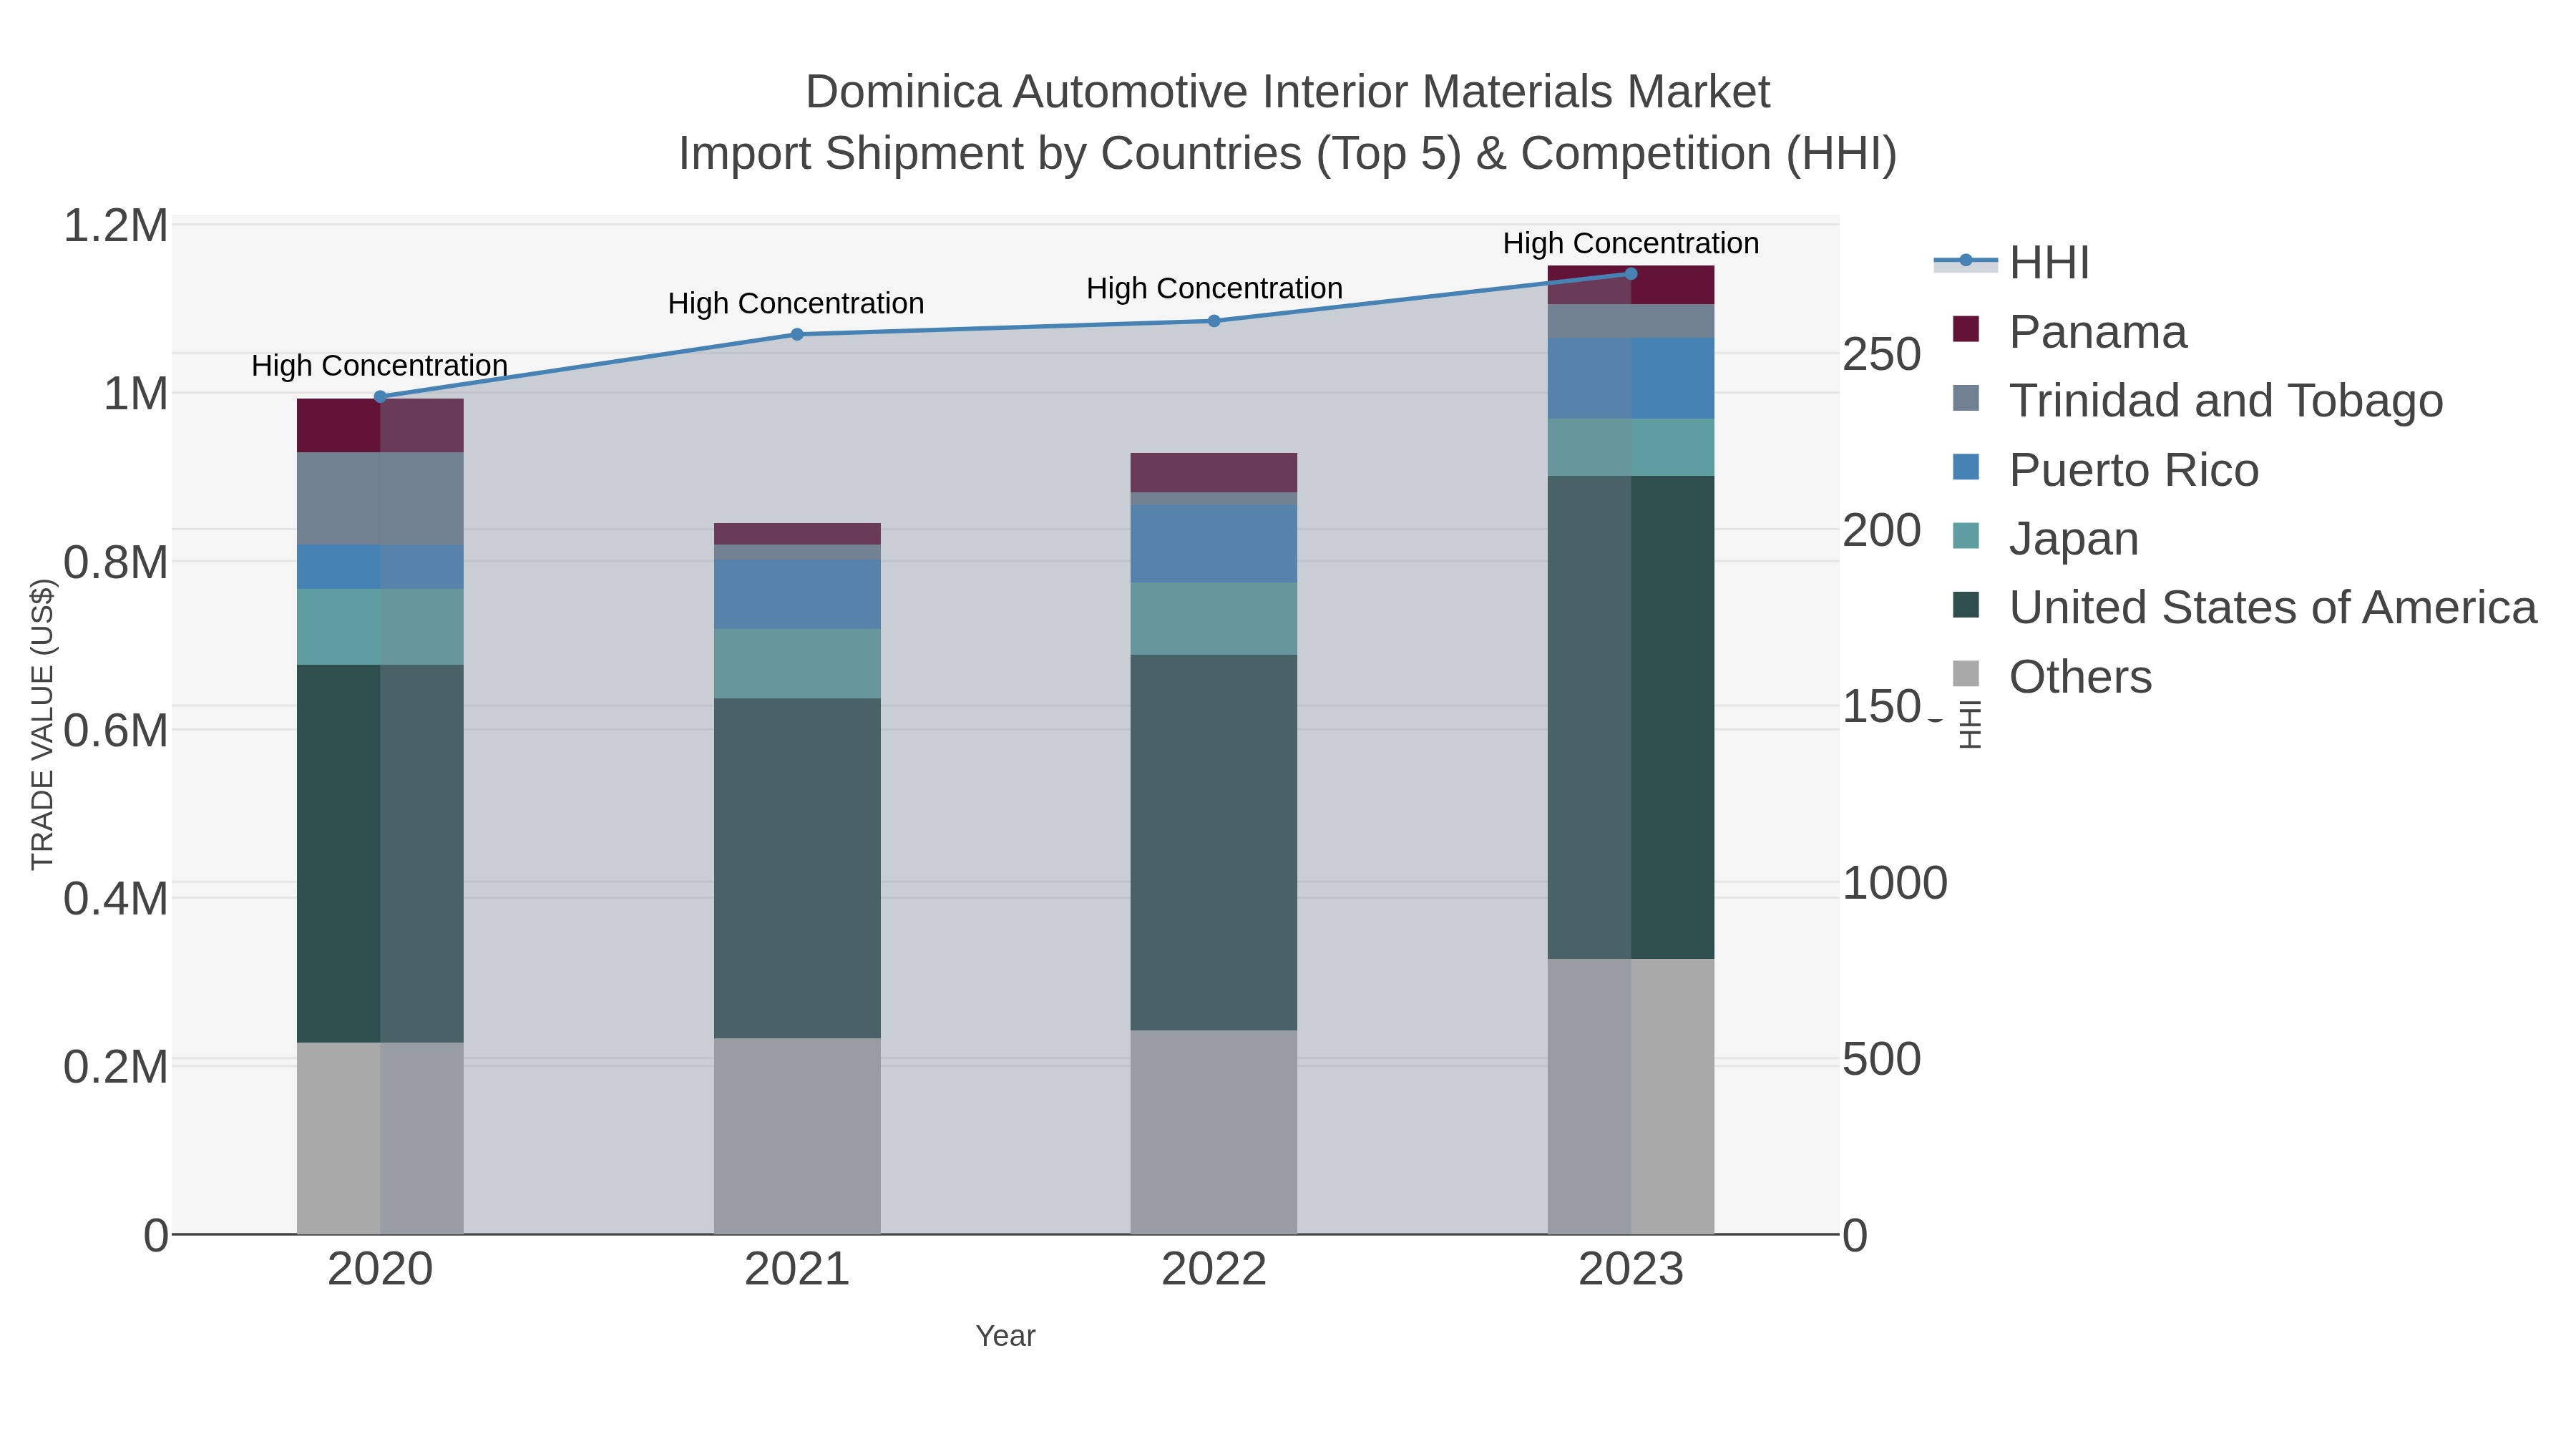Click the 2022 Others bar segment
The image size is (2576, 1449).
(1214, 1132)
